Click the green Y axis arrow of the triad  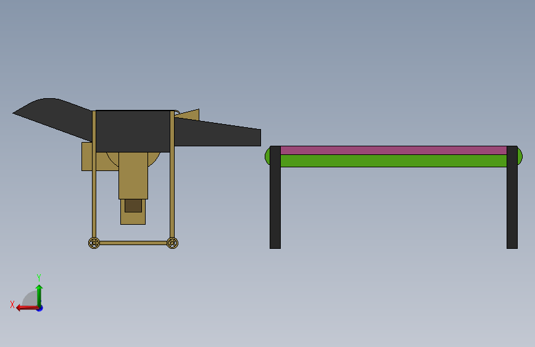[39, 295]
